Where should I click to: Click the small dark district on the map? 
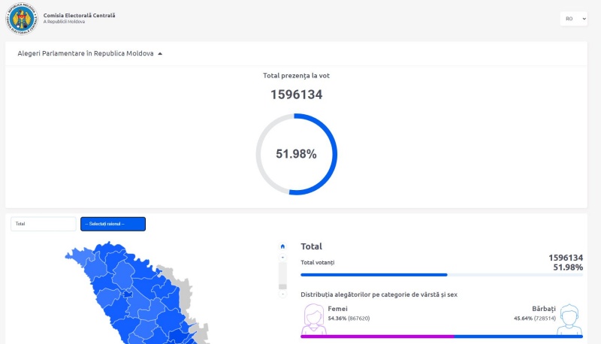(x=128, y=294)
